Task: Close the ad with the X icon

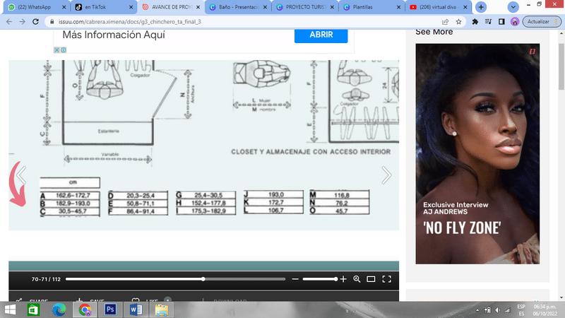Action: [x=56, y=49]
